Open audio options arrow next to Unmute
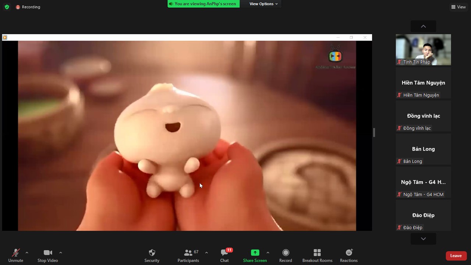The height and width of the screenshot is (265, 471). point(26,252)
